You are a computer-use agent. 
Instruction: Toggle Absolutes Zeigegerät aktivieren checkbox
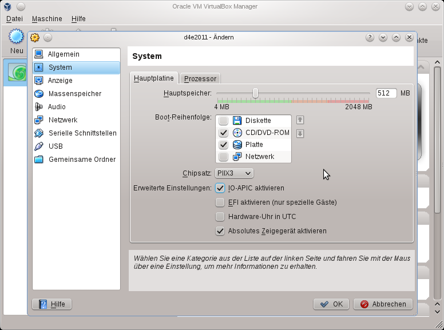(x=220, y=231)
